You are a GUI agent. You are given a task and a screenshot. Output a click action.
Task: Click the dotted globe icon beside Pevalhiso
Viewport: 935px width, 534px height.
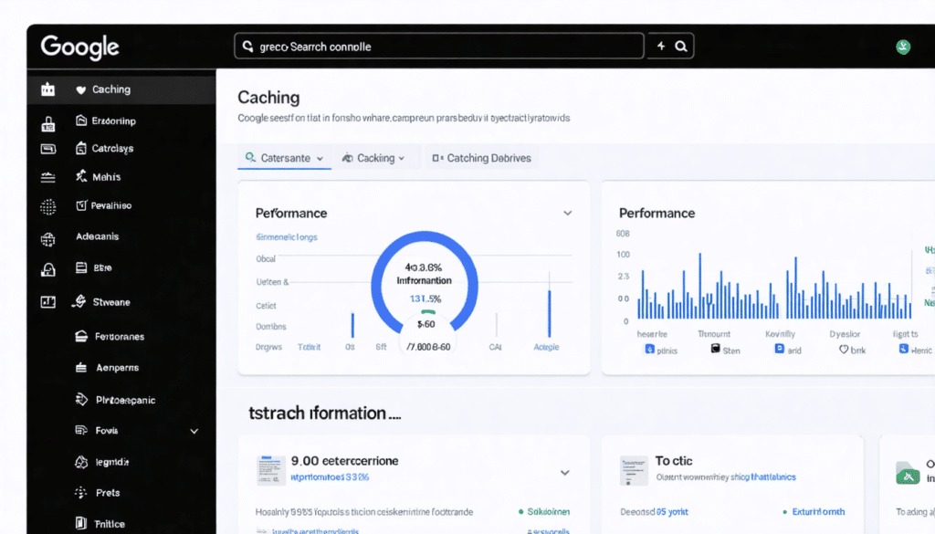(48, 207)
